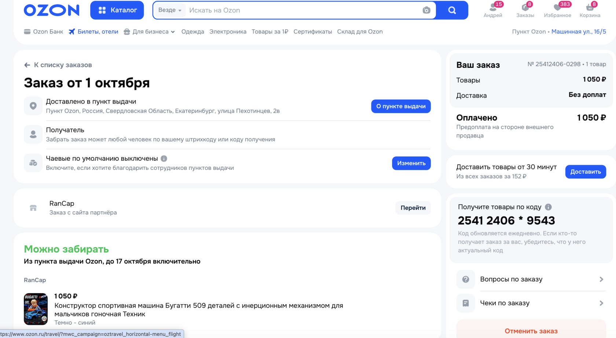This screenshot has height=338, width=616.
Task: Click the magnifier search button
Action: 452,10
